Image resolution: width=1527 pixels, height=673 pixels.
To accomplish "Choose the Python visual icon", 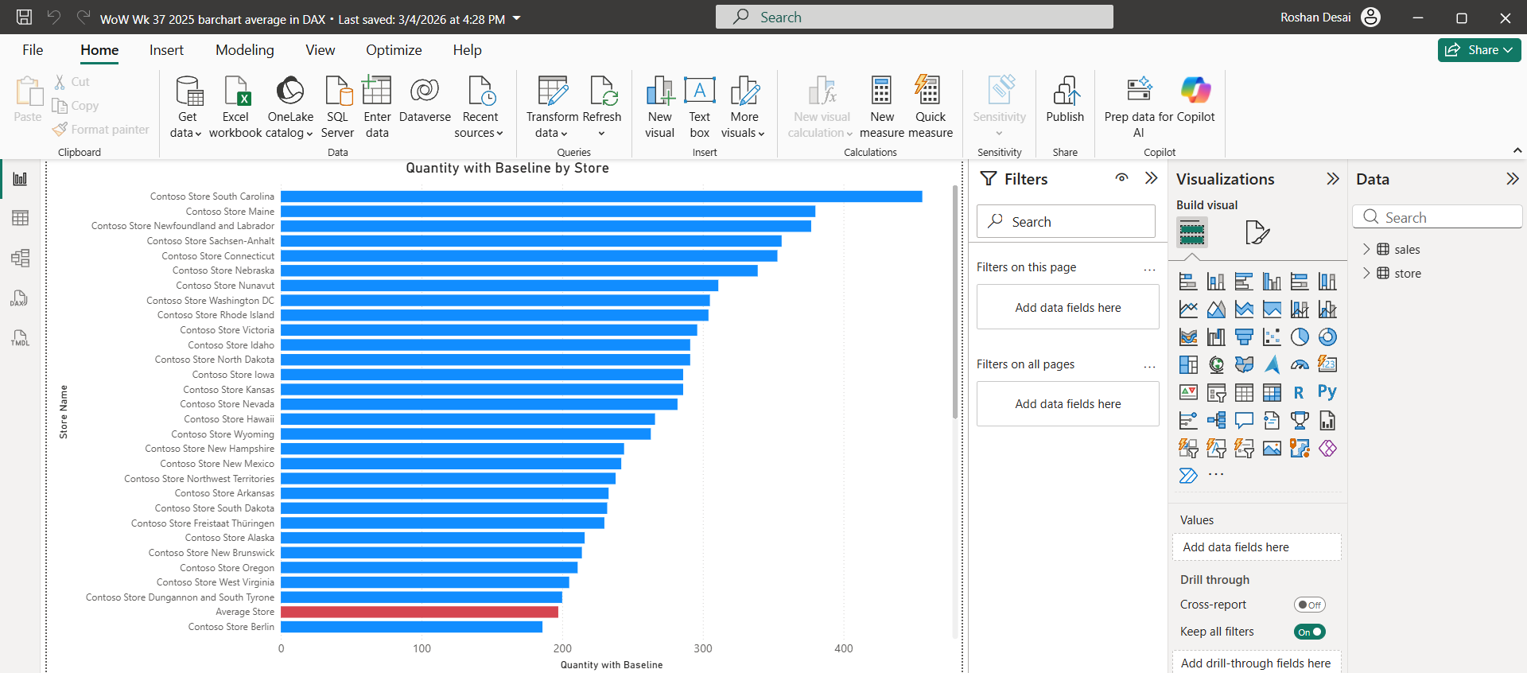I will tap(1327, 392).
